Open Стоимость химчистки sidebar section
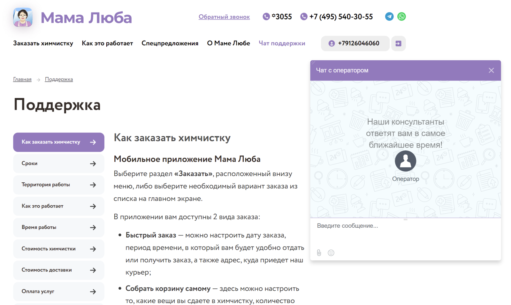The width and height of the screenshot is (511, 305). click(x=59, y=249)
